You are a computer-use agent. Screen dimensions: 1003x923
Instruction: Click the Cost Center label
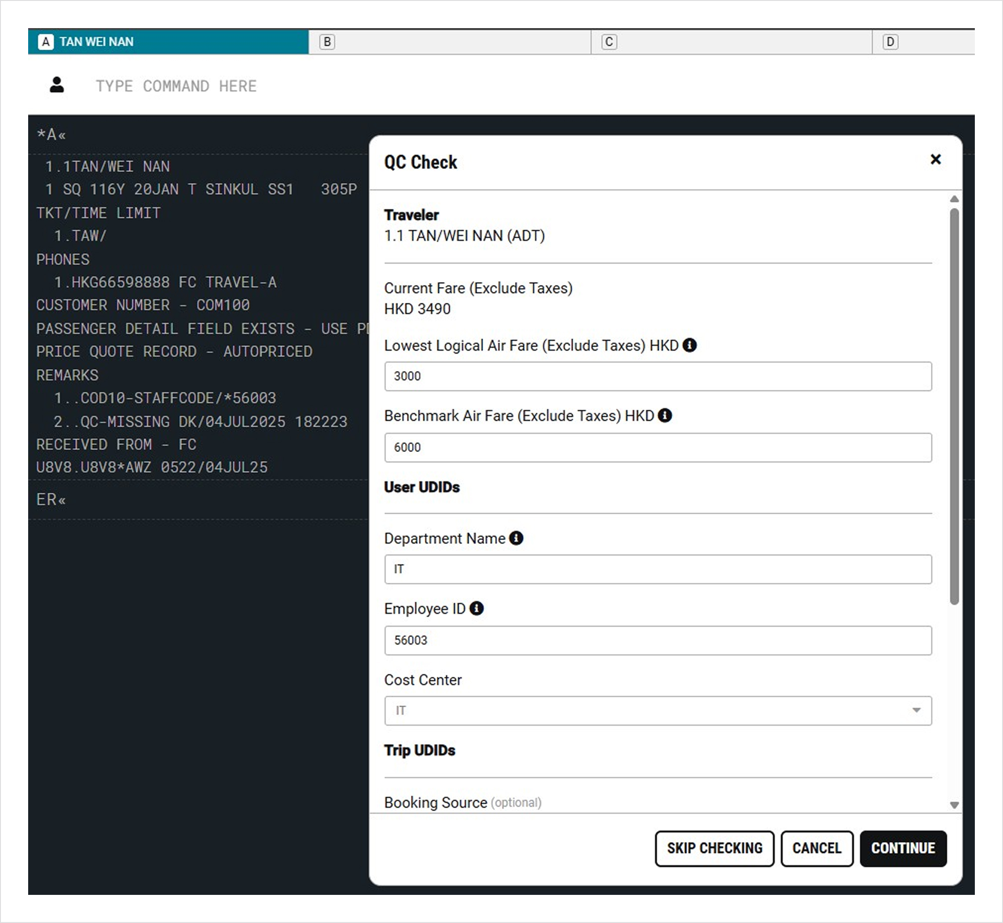[423, 680]
